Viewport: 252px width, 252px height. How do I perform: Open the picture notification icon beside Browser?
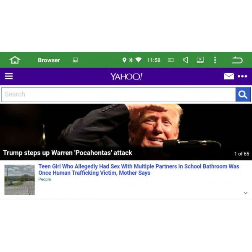[x=75, y=60]
